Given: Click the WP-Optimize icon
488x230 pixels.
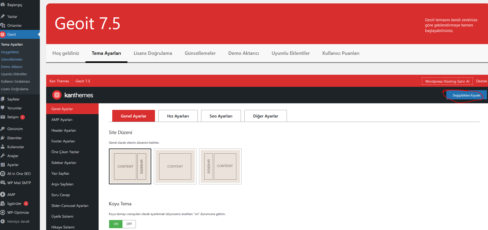Looking at the screenshot, I should [x=3, y=212].
